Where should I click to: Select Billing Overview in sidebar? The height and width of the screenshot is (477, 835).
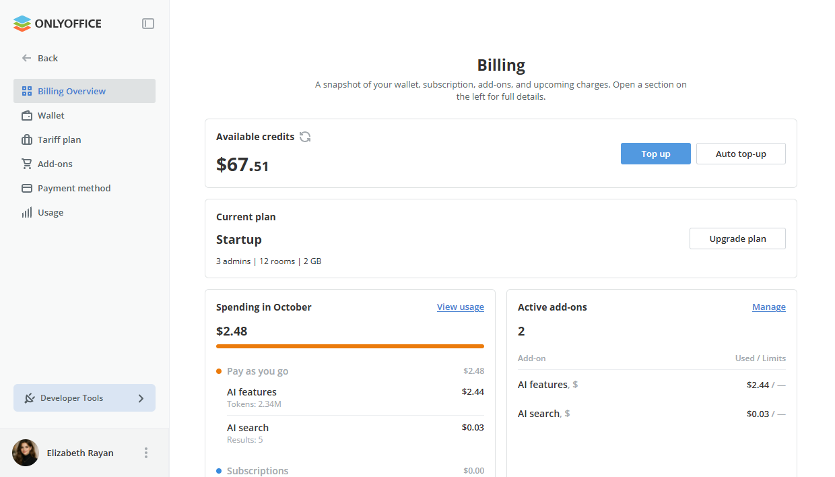pyautogui.click(x=84, y=91)
